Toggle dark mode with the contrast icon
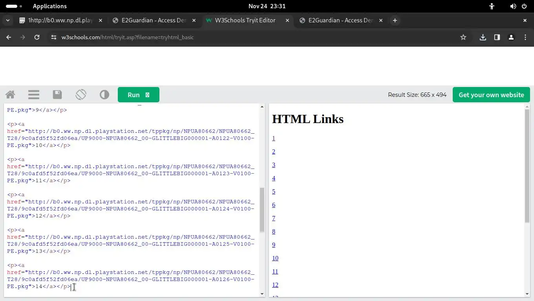This screenshot has width=534, height=301. (x=104, y=94)
